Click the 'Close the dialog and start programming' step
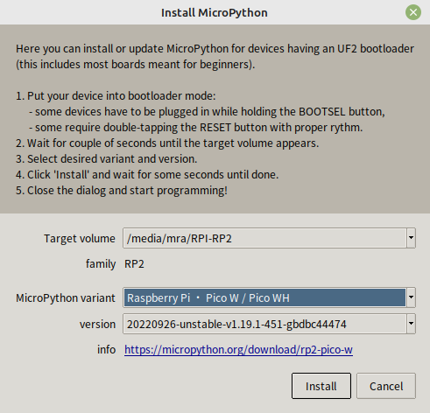Image resolution: width=430 pixels, height=413 pixels. click(122, 191)
